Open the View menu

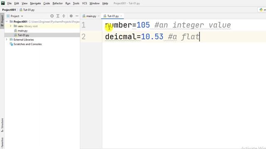(25, 3)
